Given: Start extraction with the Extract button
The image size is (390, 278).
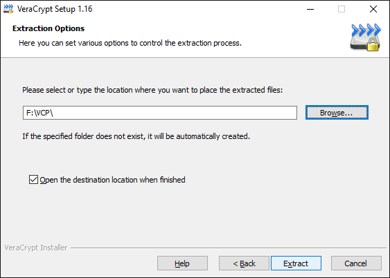Looking at the screenshot, I should point(296,263).
